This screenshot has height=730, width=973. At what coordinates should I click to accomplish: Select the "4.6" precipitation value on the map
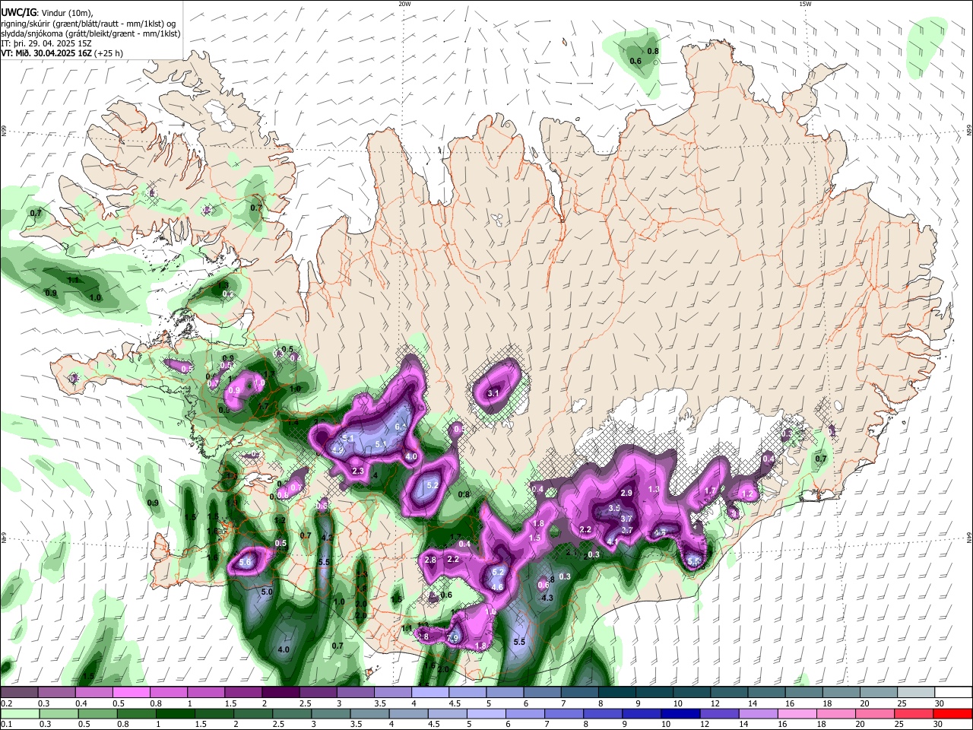coord(498,587)
